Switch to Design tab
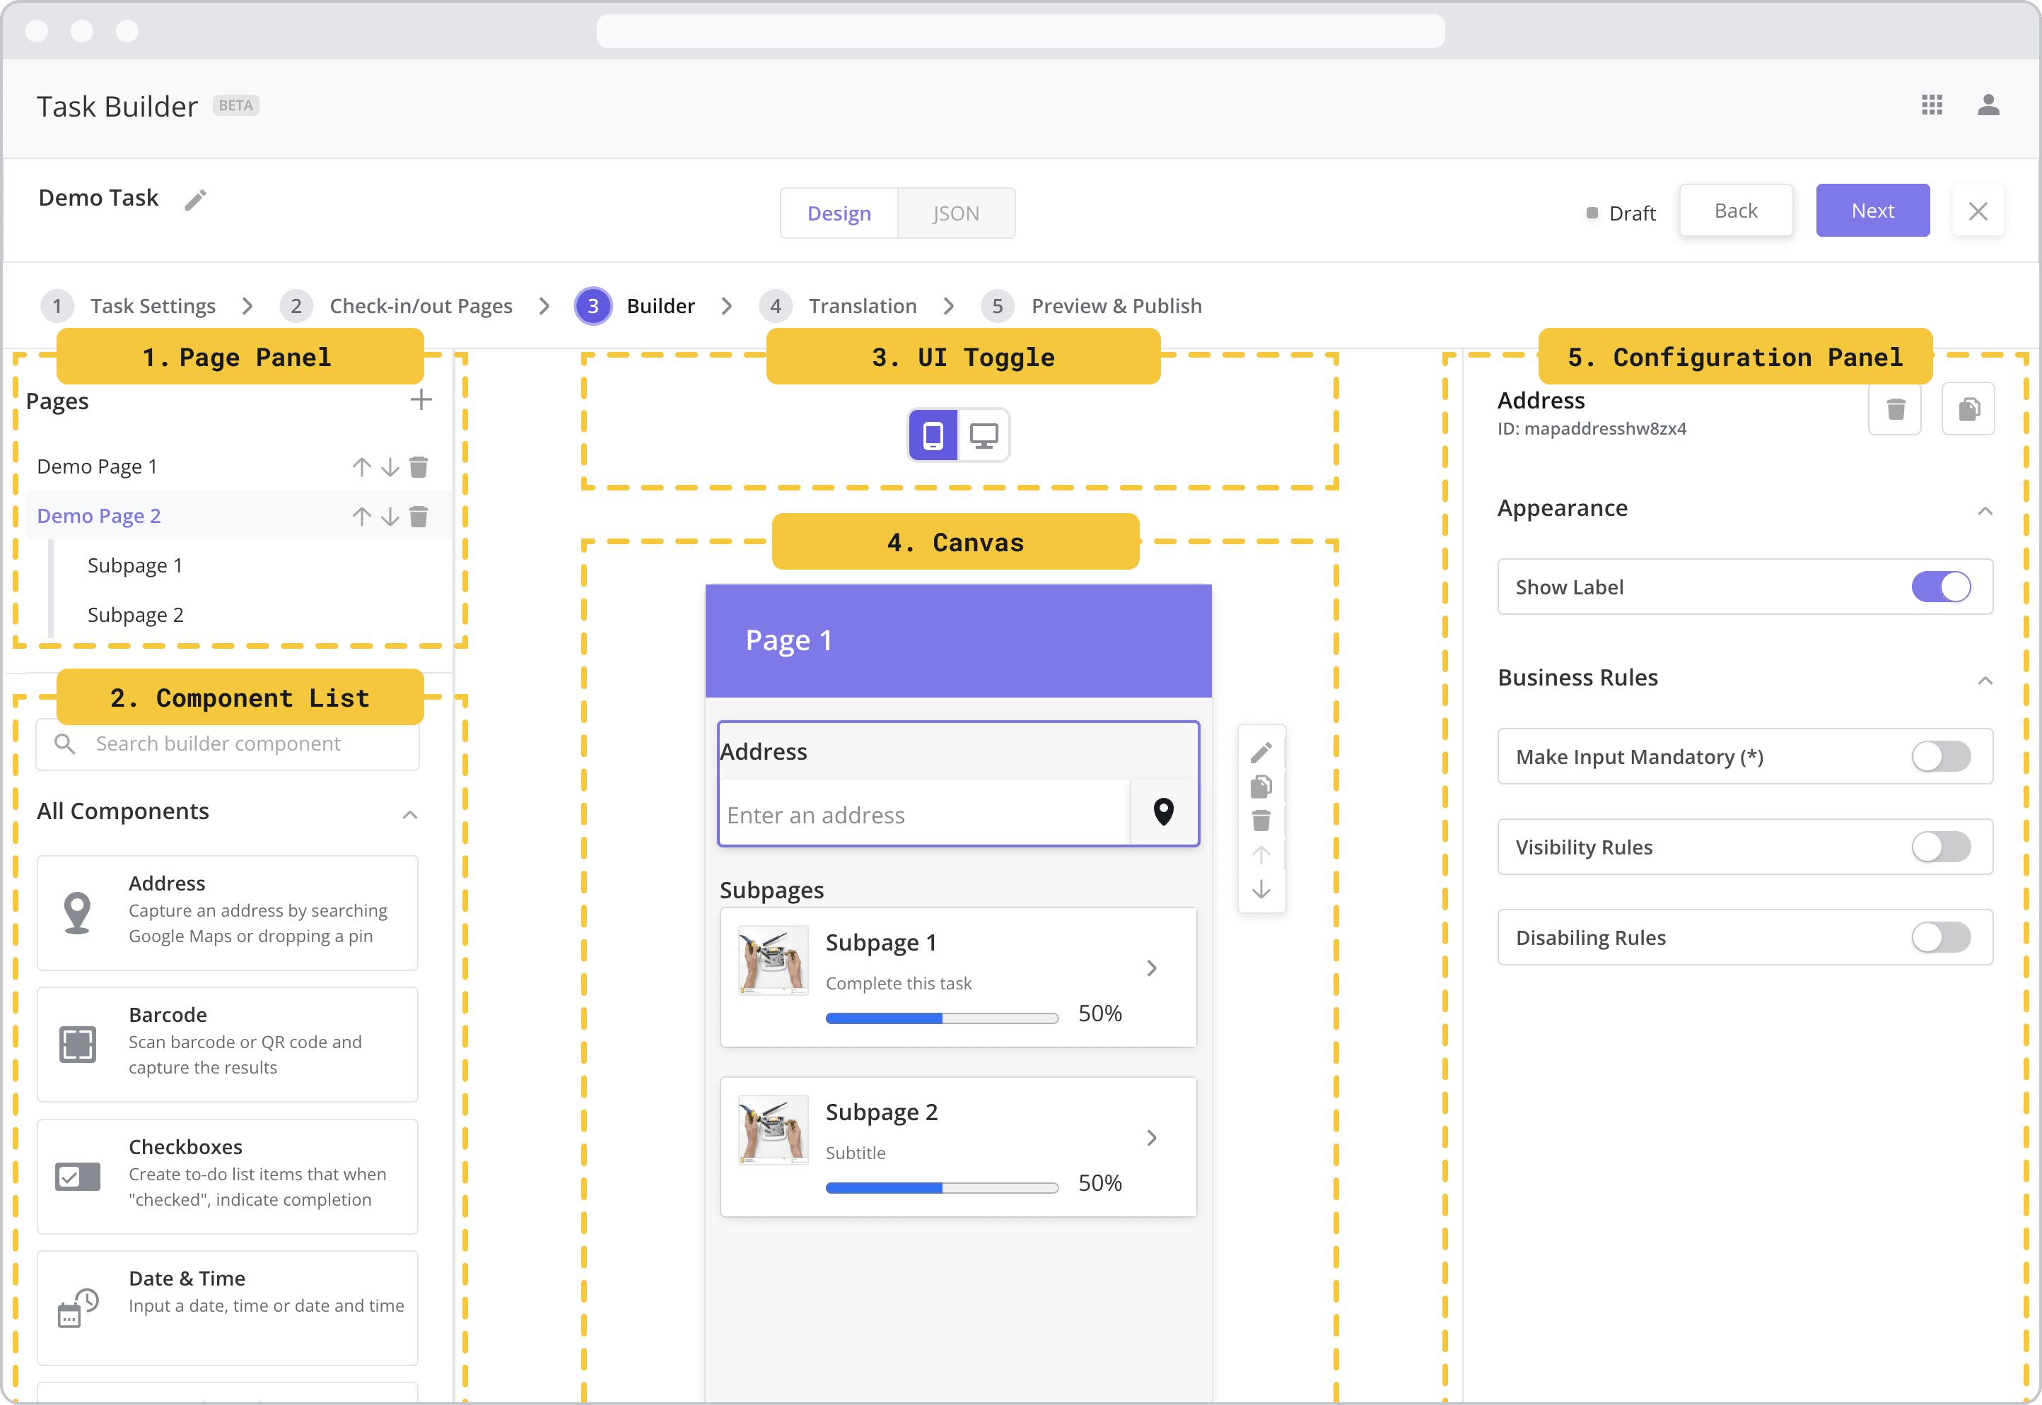The image size is (2042, 1405). point(839,213)
